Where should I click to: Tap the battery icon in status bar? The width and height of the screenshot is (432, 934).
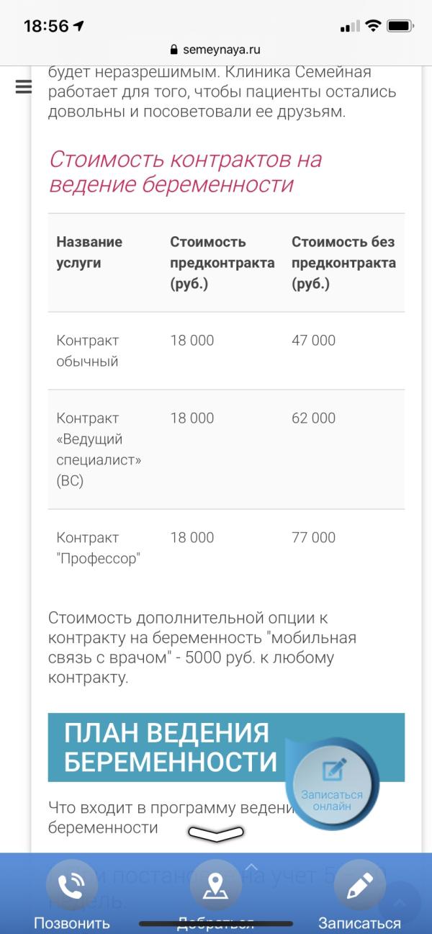point(400,26)
